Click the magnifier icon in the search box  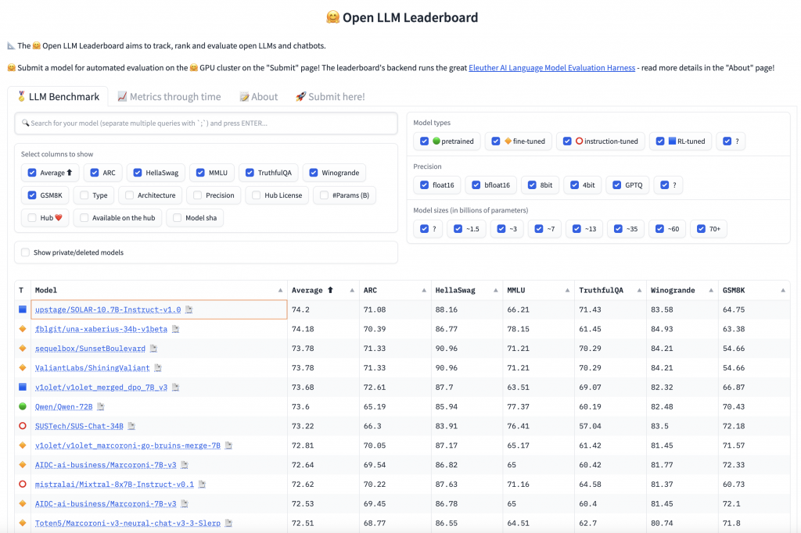click(25, 123)
